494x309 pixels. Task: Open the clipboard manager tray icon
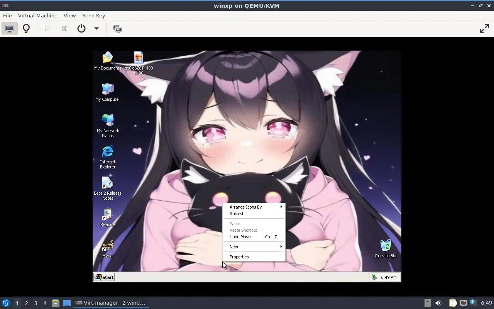(x=453, y=303)
